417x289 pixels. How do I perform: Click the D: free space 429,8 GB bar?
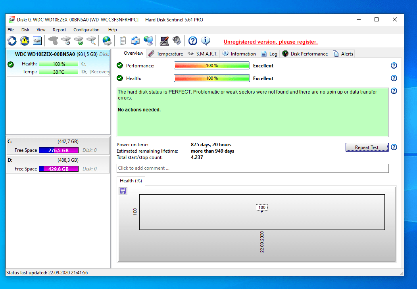click(58, 168)
